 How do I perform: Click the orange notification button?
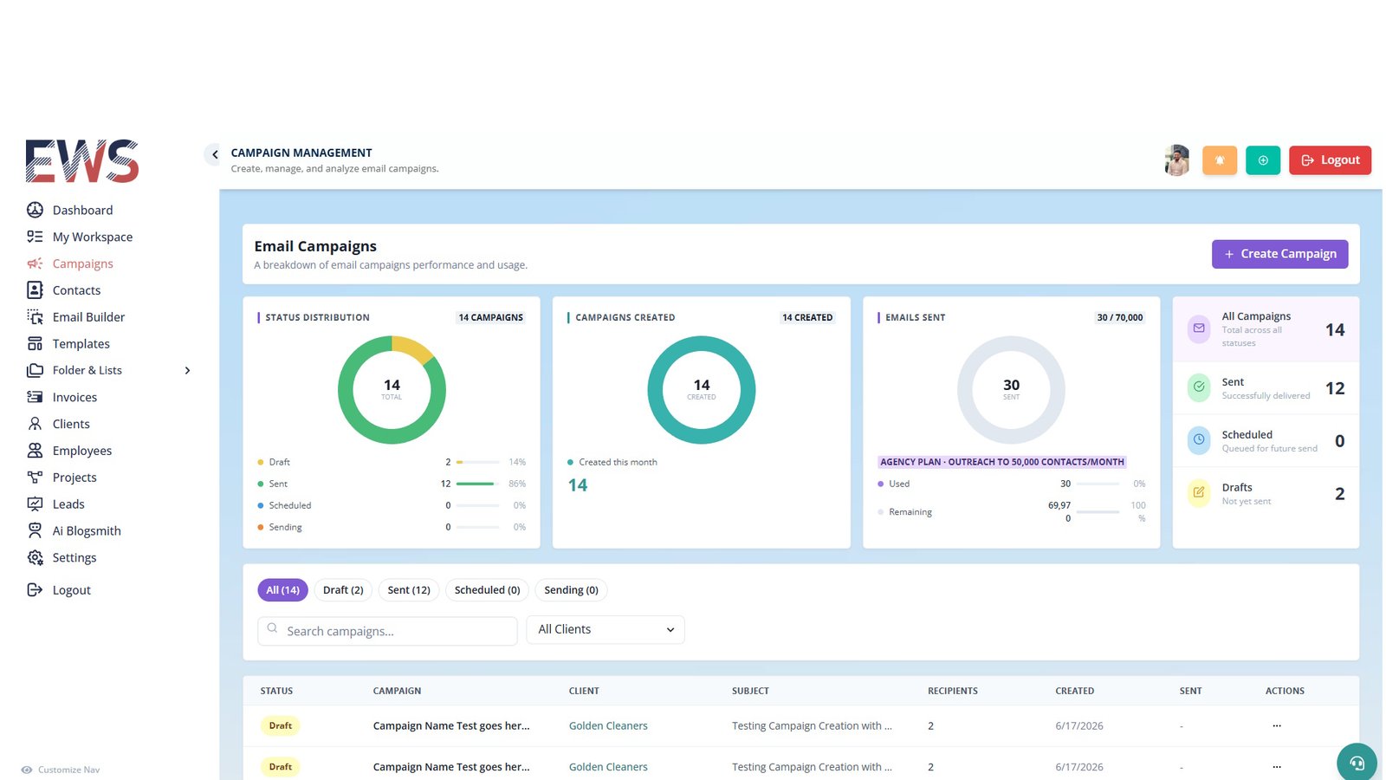1220,160
